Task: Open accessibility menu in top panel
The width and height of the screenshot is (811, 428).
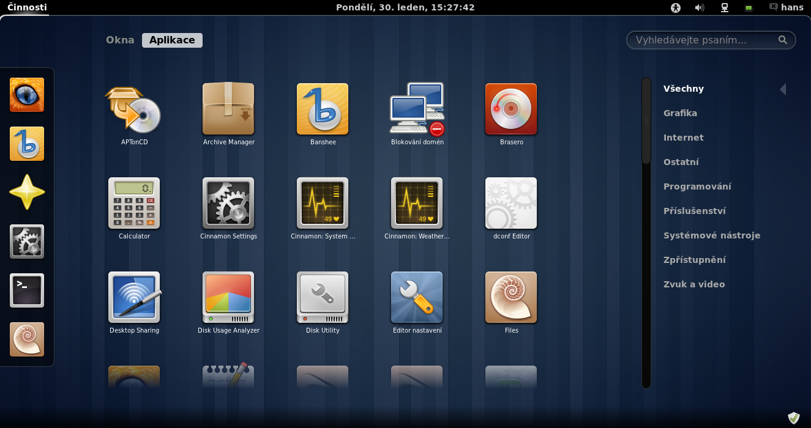Action: (676, 7)
